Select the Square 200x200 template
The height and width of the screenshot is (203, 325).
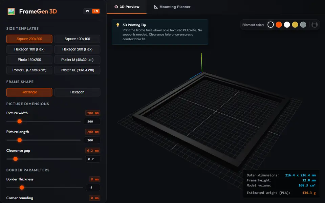tap(29, 39)
